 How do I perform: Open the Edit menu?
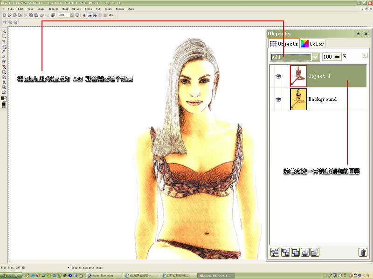[x=21, y=9]
